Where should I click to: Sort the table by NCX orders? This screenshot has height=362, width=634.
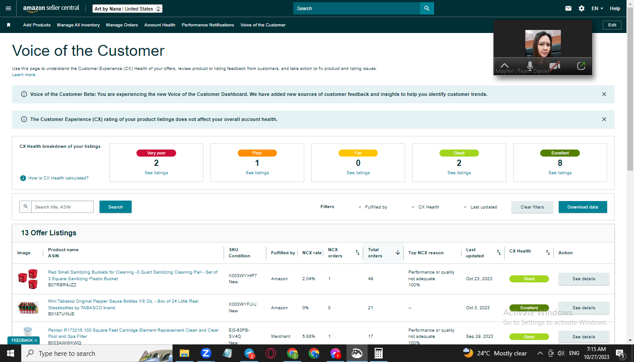pos(357,252)
